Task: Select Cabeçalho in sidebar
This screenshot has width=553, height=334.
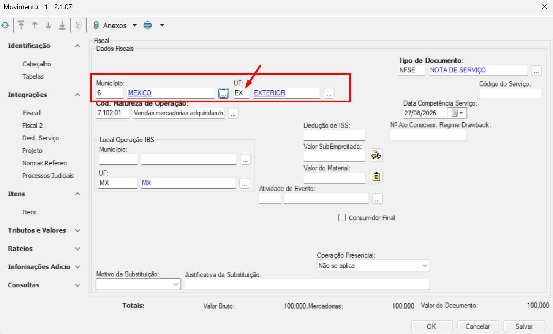Action: click(x=36, y=64)
